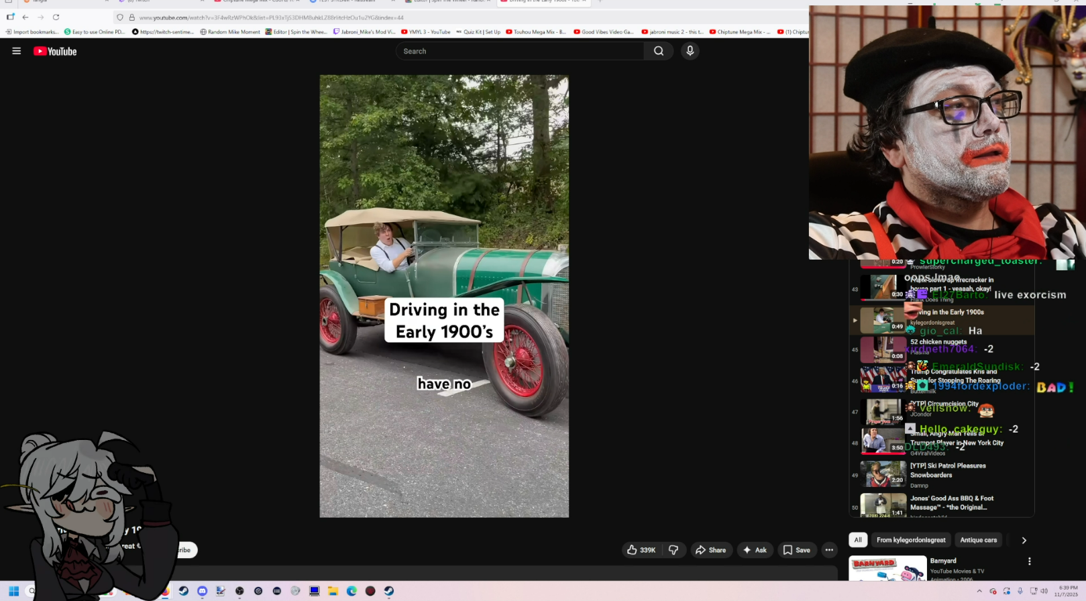Go forward using the browser forward arrow
1086x601 pixels.
(41, 17)
